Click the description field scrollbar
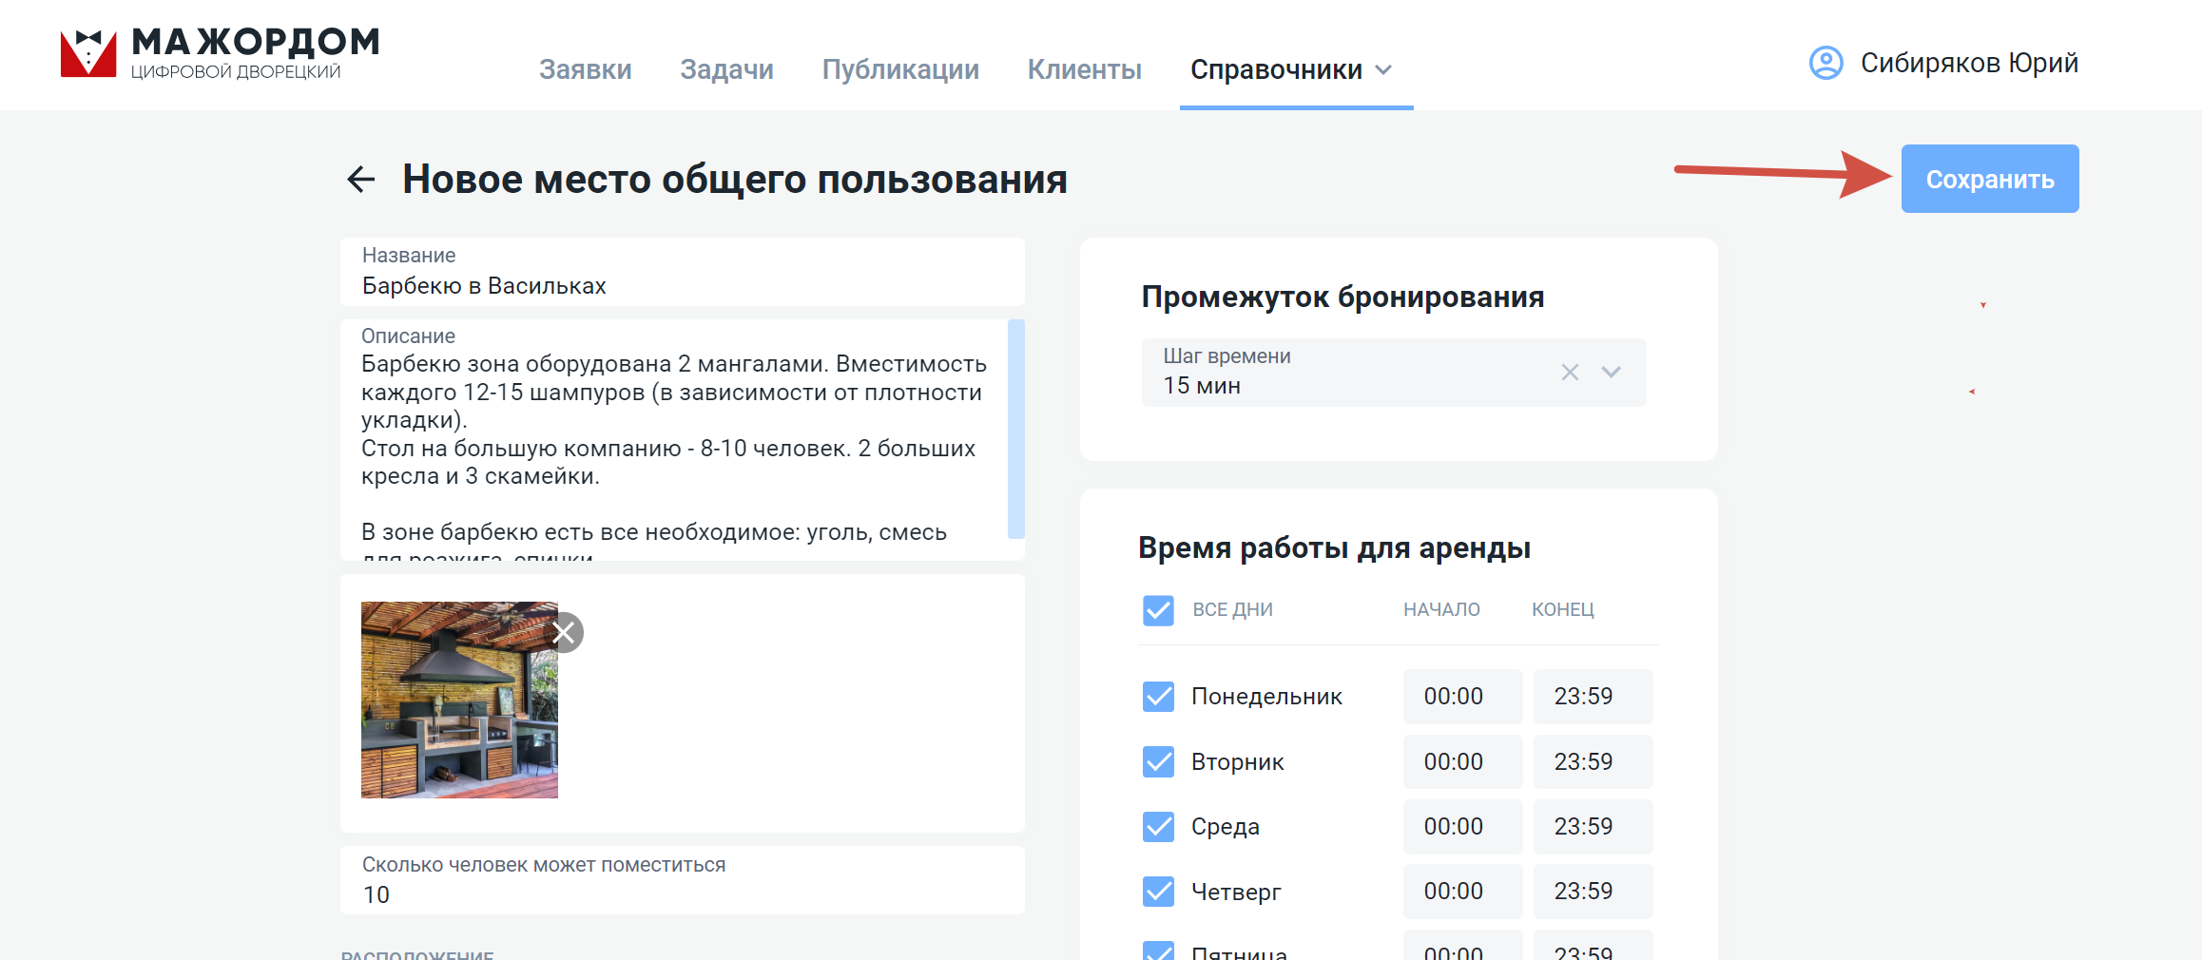 [x=1015, y=430]
